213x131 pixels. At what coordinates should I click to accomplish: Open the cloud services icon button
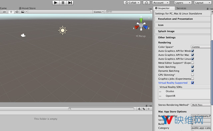[x=146, y=3]
